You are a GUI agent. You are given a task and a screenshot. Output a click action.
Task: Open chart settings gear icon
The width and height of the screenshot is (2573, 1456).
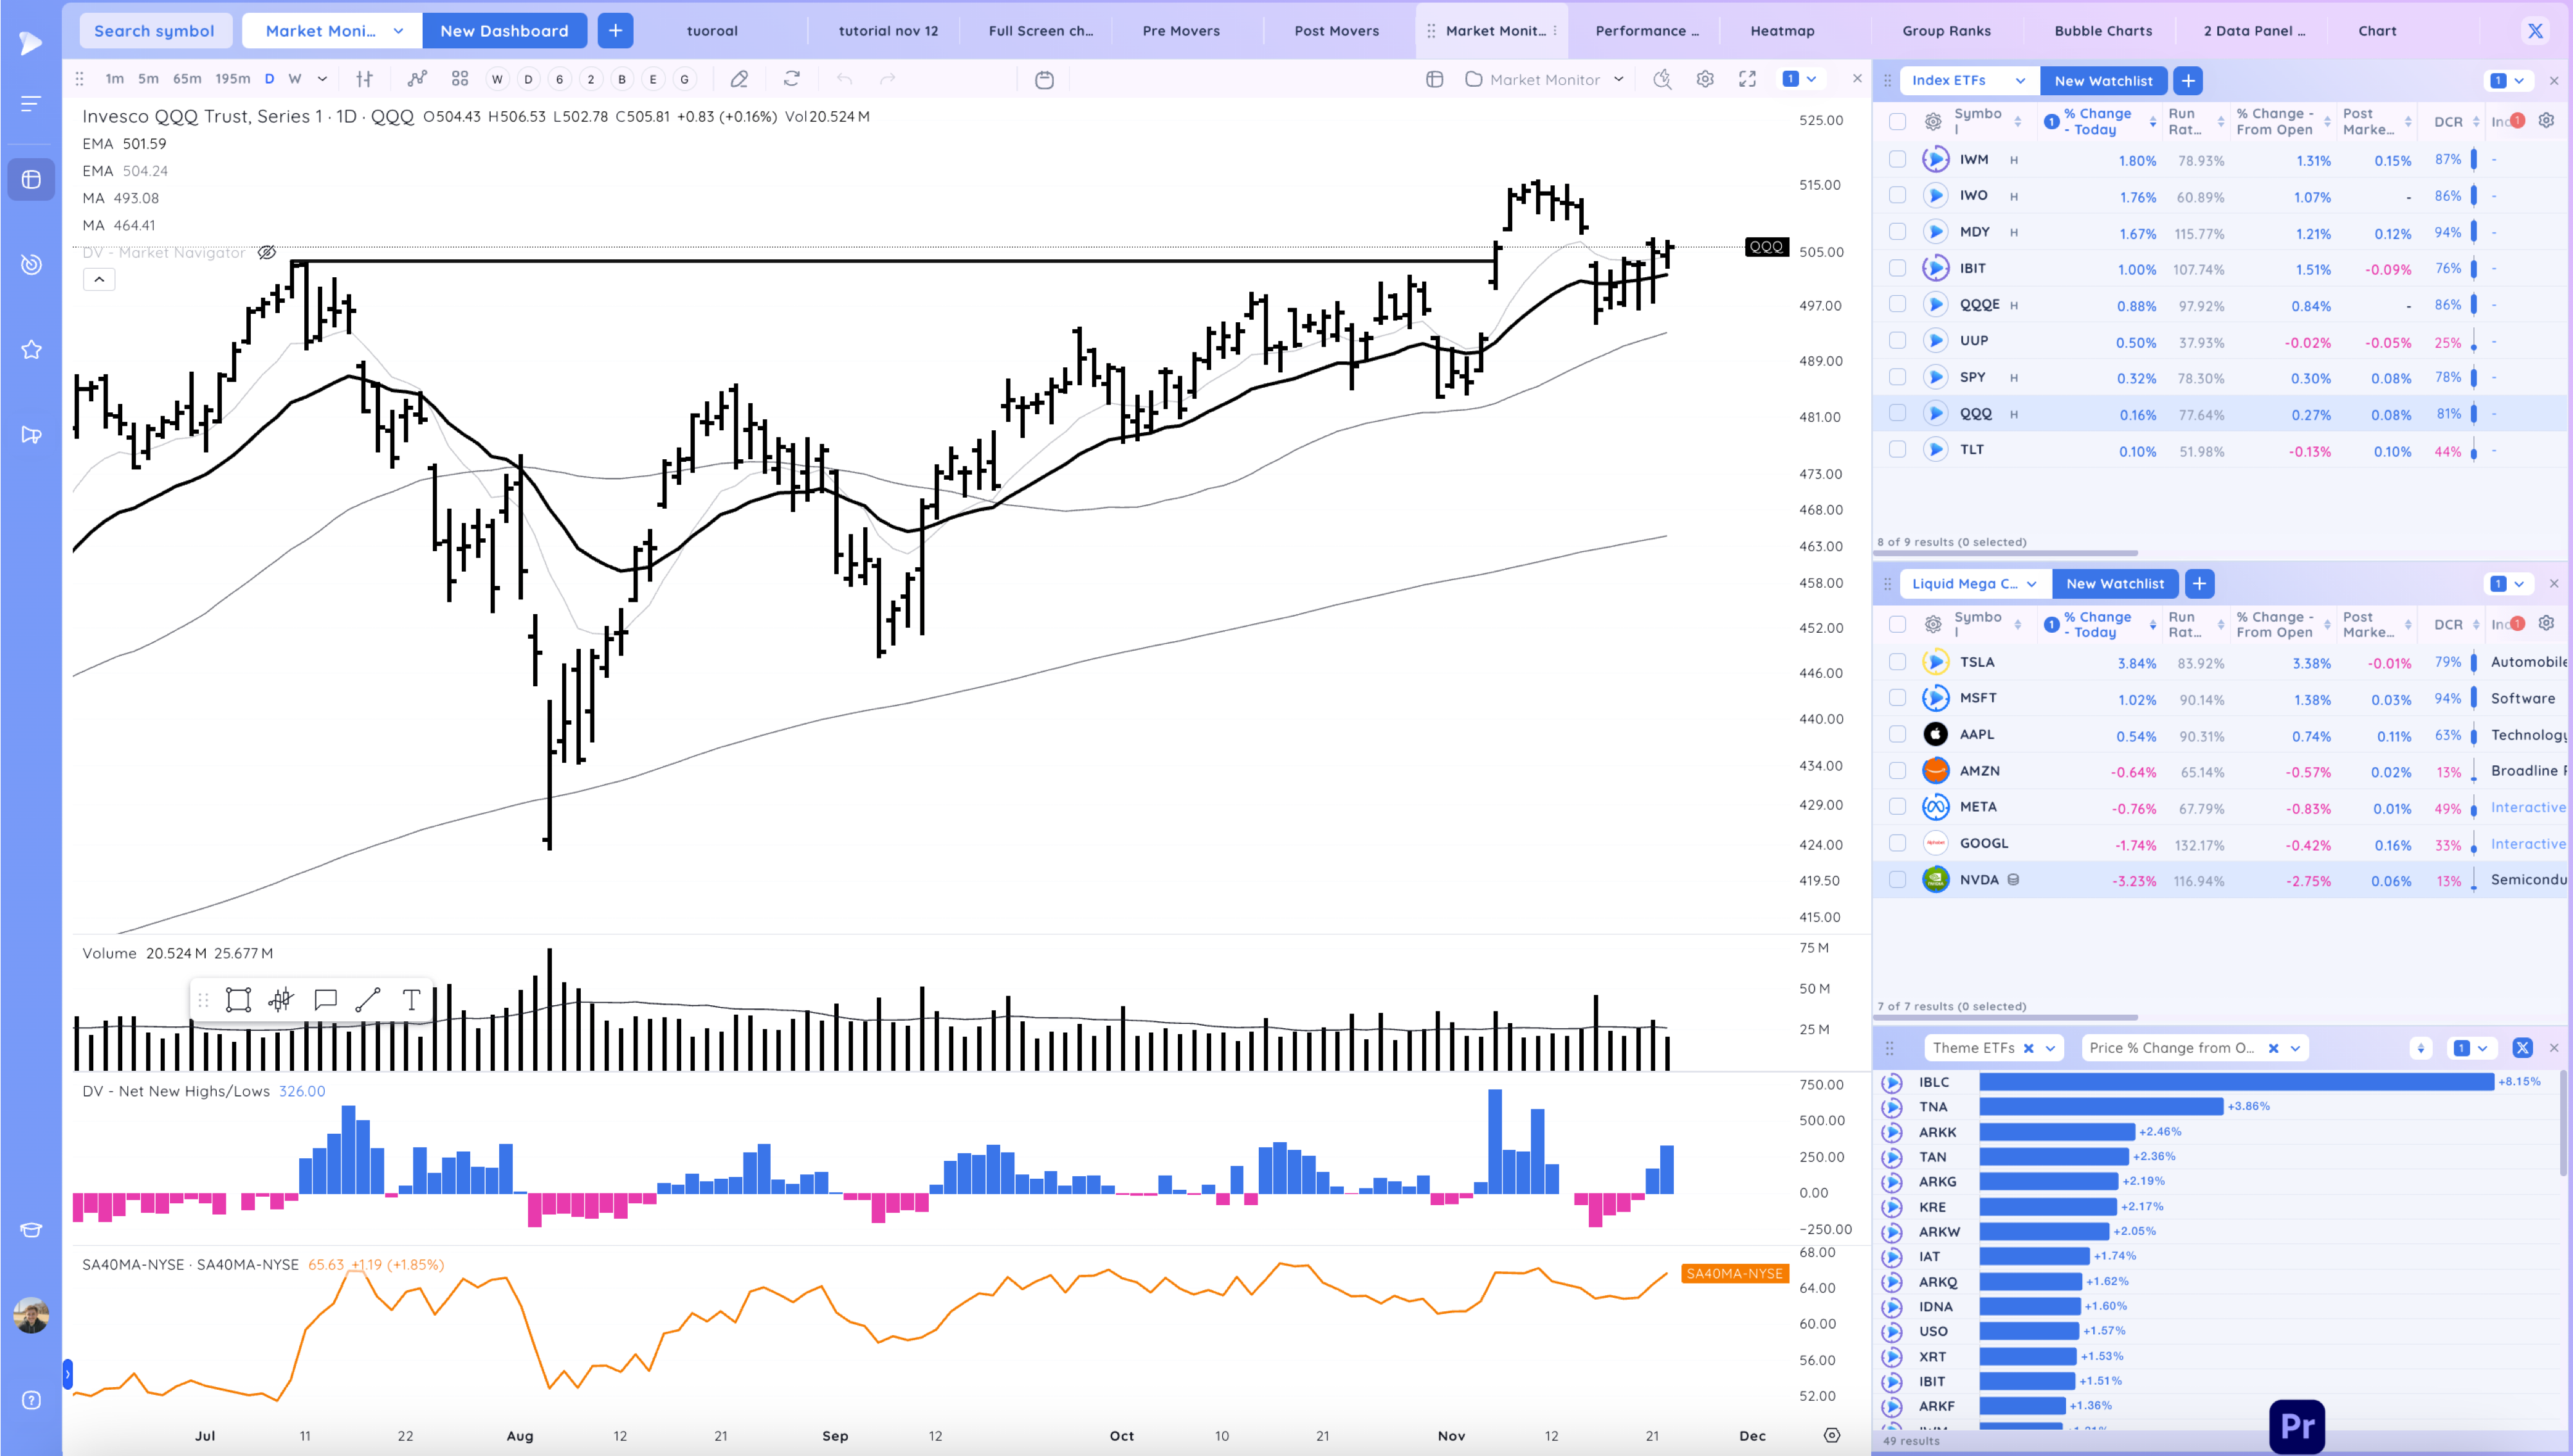[1705, 79]
